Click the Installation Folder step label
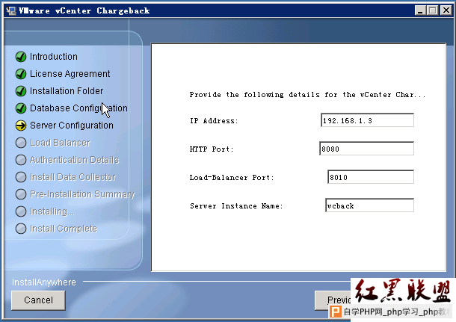456x322 pixels. click(x=67, y=91)
